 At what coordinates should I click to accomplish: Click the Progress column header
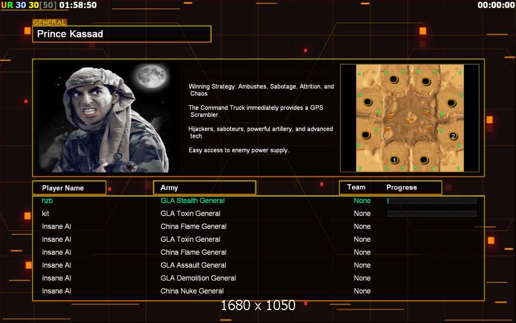tap(402, 187)
